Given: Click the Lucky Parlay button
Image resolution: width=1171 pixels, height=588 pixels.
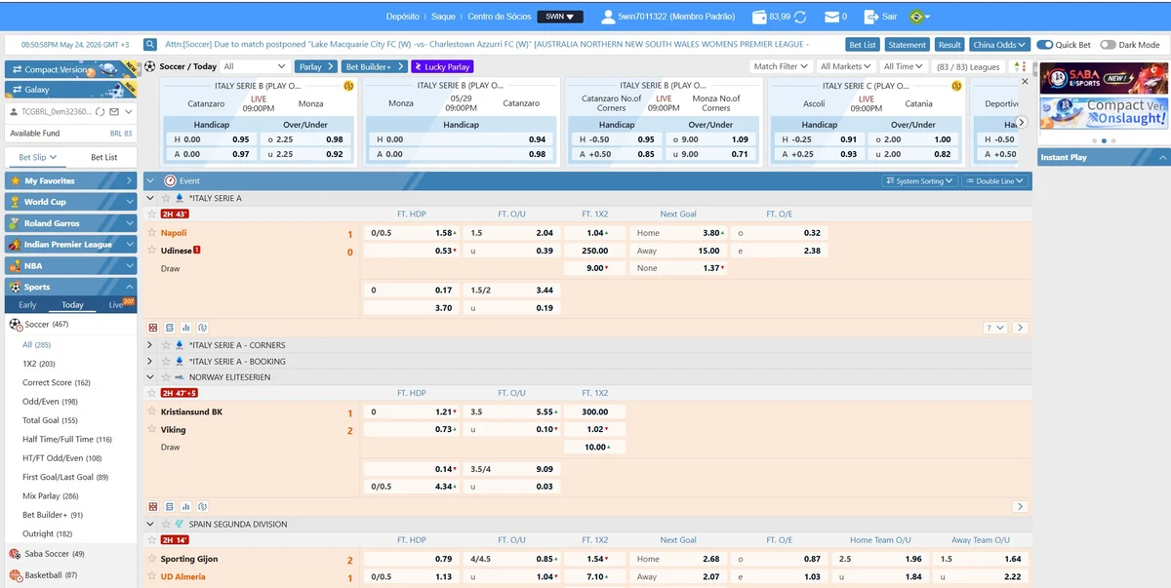Looking at the screenshot, I should pyautogui.click(x=442, y=66).
